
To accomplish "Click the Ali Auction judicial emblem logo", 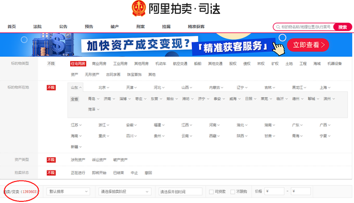I will (x=139, y=8).
